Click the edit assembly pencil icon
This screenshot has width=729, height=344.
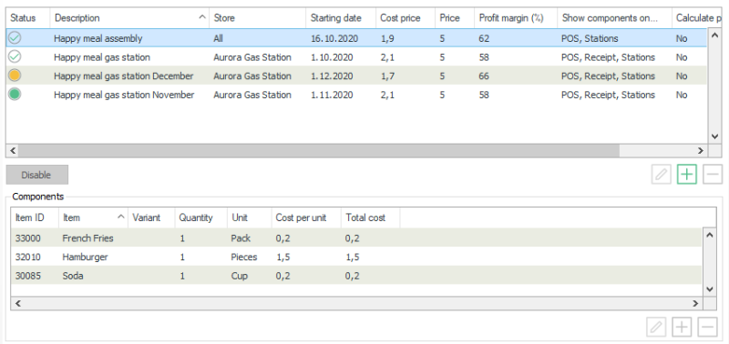662,175
